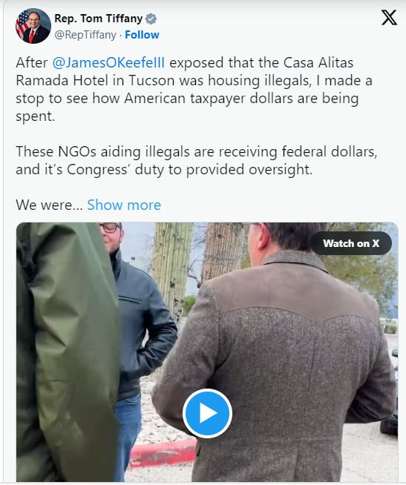Click the Watch on X button
The width and height of the screenshot is (406, 485).
(351, 243)
